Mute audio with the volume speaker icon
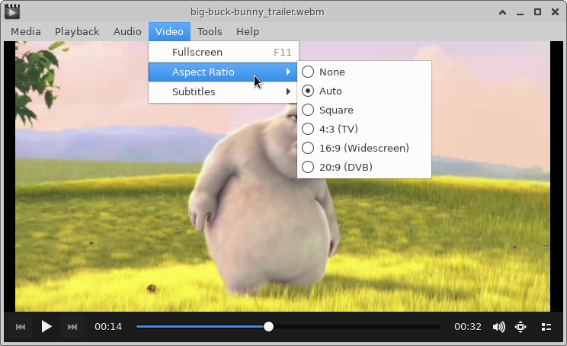 tap(499, 327)
